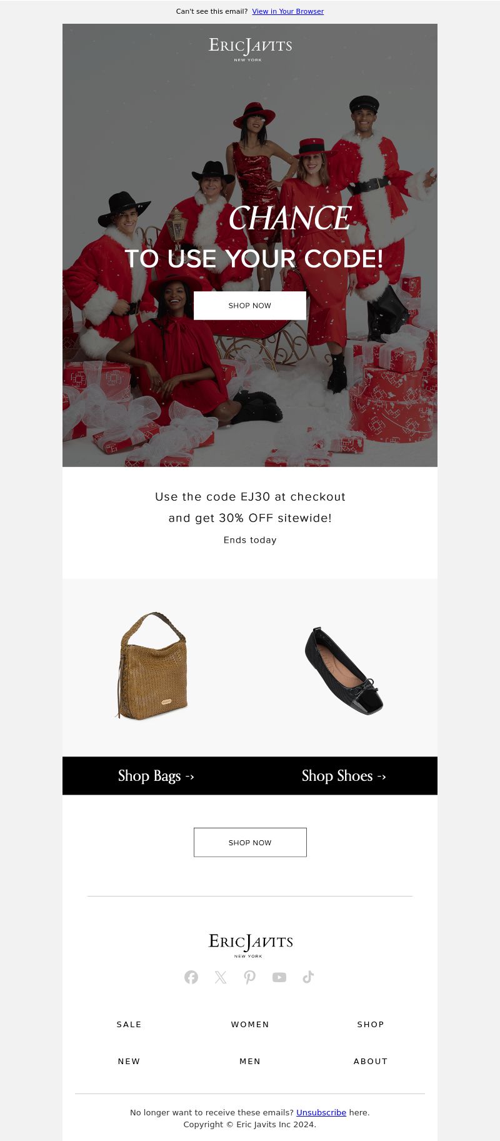Visit the Pinterest icon link

pyautogui.click(x=250, y=977)
